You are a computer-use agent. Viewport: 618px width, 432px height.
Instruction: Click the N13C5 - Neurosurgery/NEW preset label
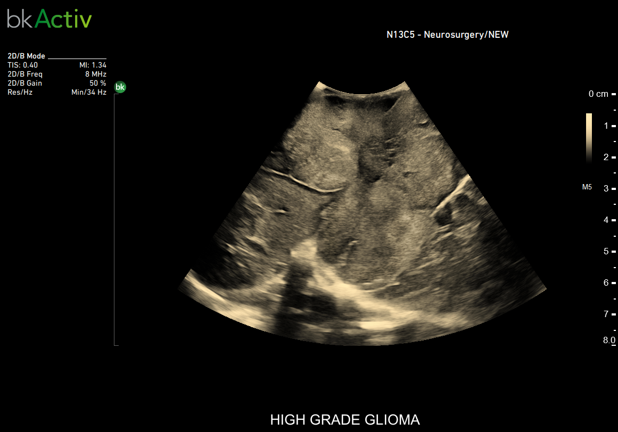pos(447,35)
